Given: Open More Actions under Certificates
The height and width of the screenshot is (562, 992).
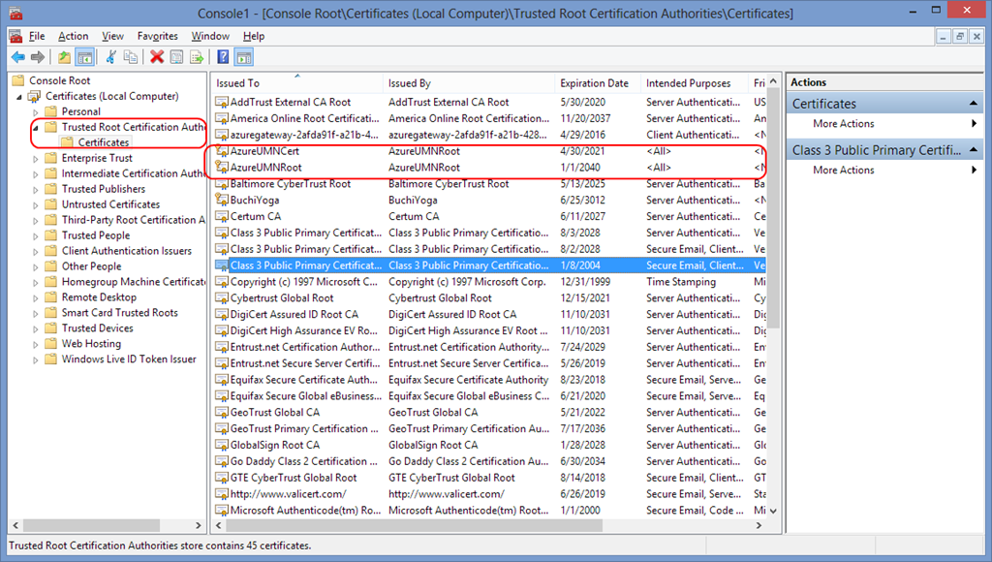Looking at the screenshot, I should pyautogui.click(x=844, y=124).
